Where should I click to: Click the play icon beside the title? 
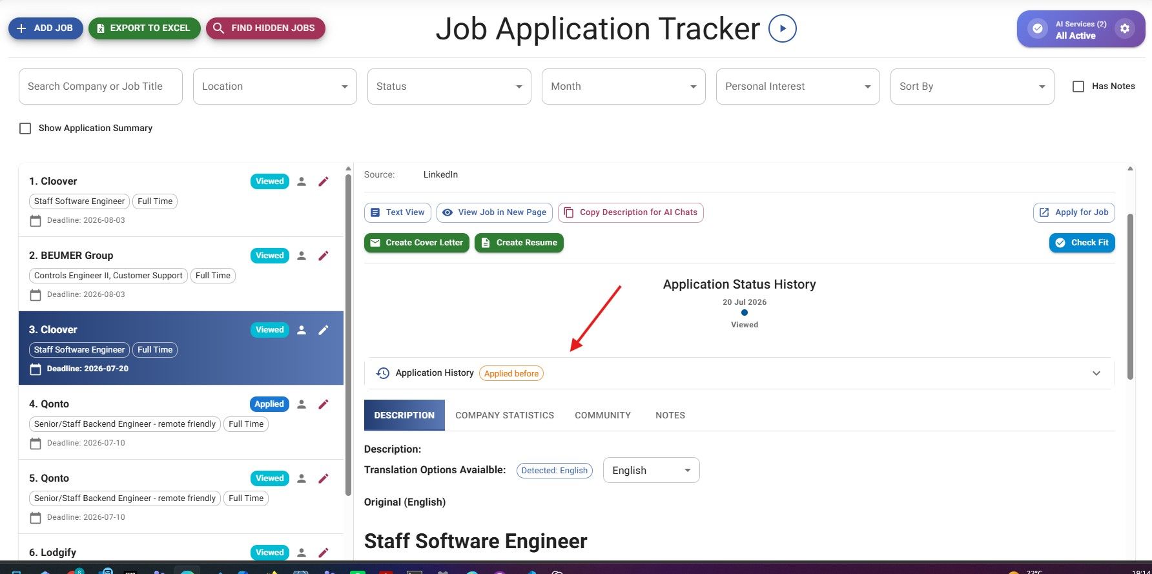coord(782,29)
